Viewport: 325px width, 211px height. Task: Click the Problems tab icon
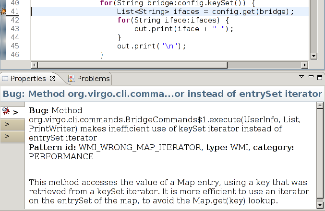(71, 79)
